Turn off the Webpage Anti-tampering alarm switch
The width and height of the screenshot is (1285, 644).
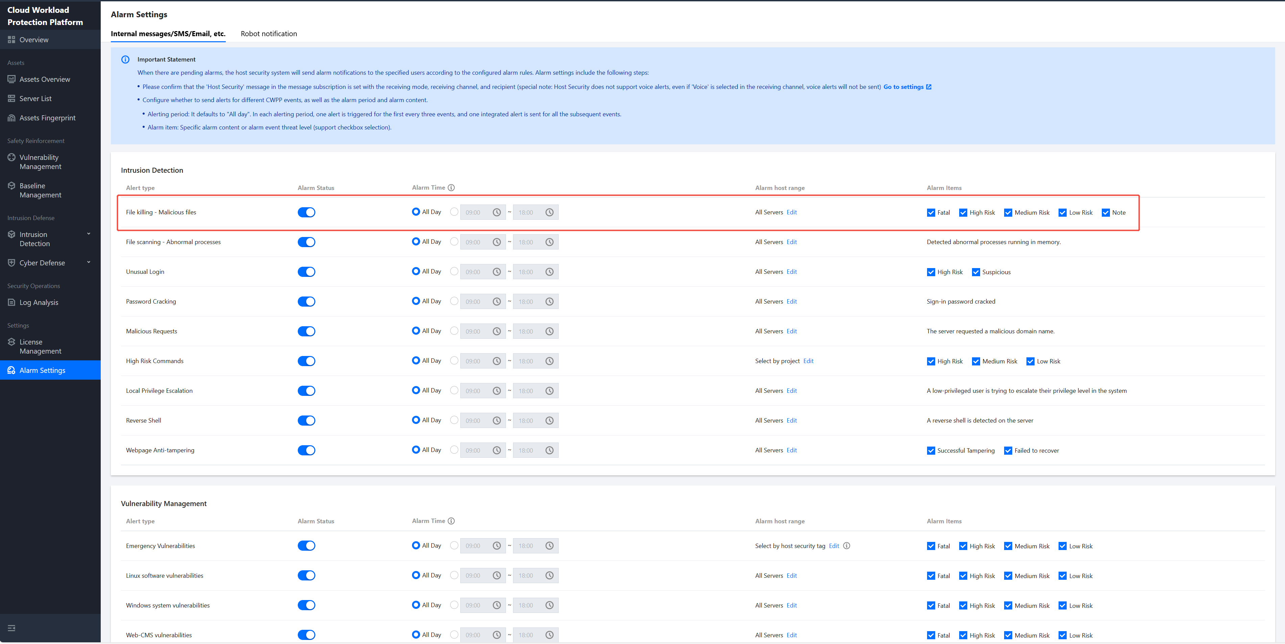306,450
